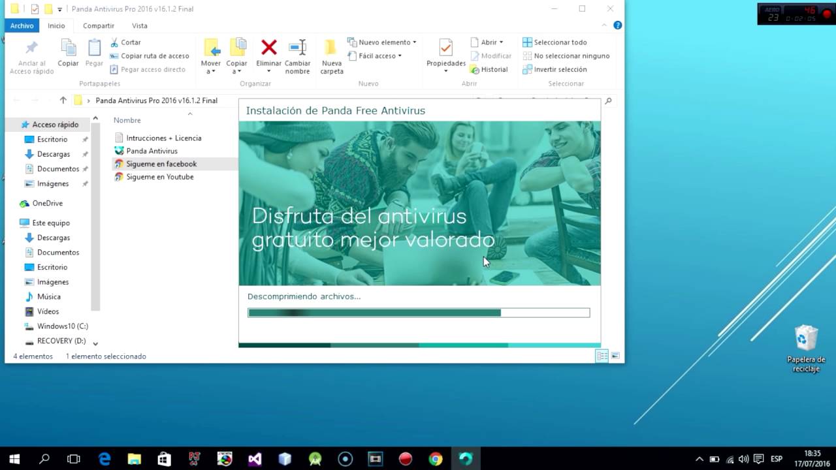This screenshot has width=836, height=470.
Task: Open Música in the navigation pane
Action: (x=43, y=297)
